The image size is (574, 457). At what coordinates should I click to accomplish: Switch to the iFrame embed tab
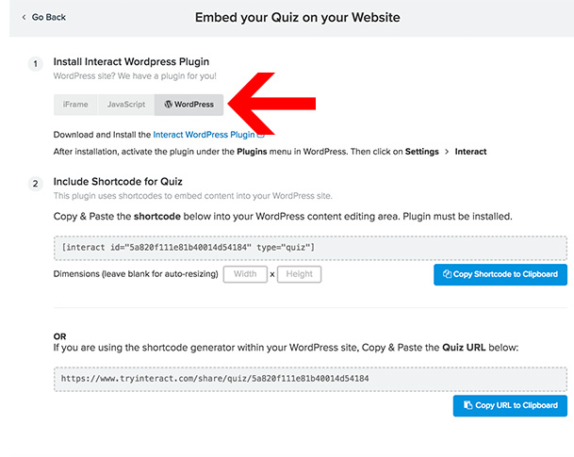tap(75, 105)
